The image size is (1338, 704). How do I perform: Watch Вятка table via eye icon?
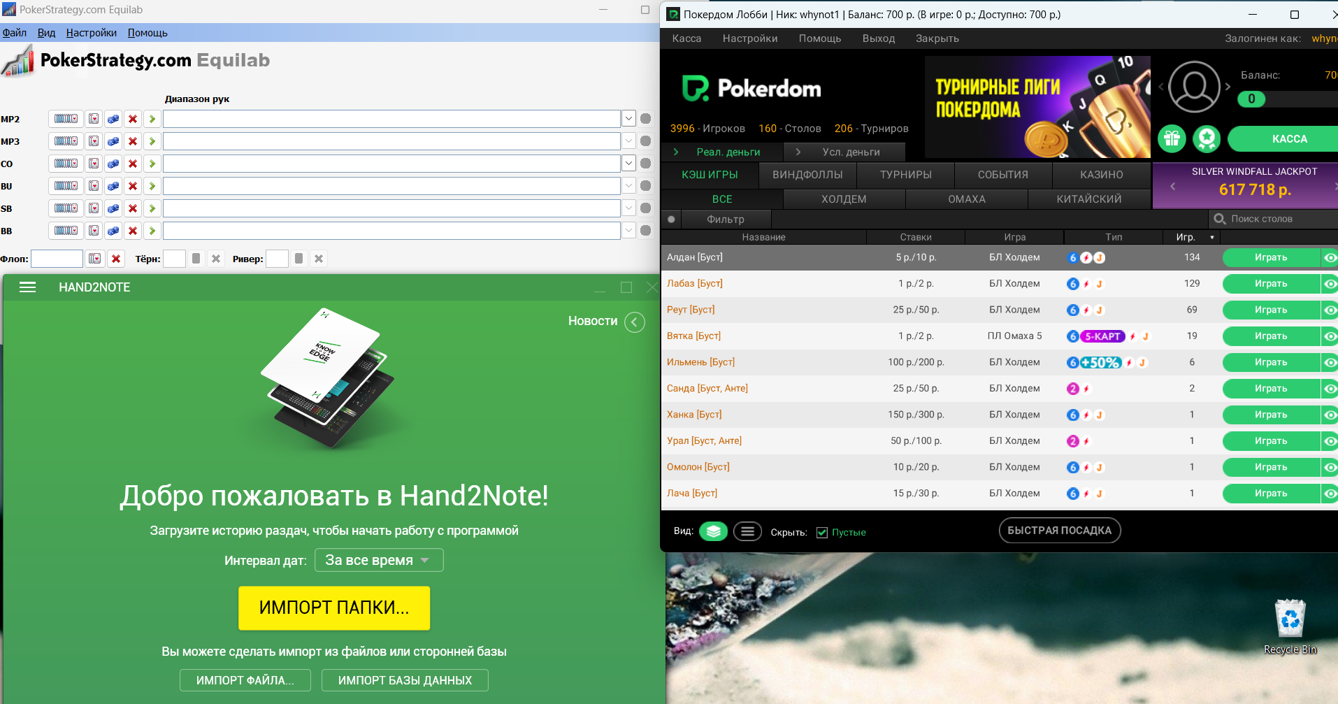pyautogui.click(x=1330, y=336)
